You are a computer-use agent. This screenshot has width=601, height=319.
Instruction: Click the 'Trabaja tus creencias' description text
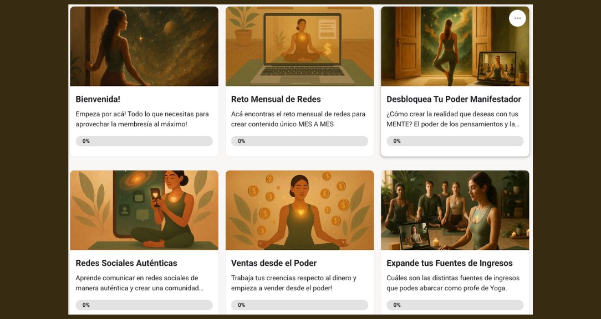(x=294, y=283)
